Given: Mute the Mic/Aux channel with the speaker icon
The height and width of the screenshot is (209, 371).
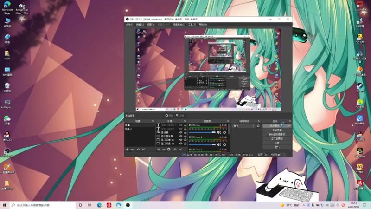Looking at the screenshot, I should [219, 132].
